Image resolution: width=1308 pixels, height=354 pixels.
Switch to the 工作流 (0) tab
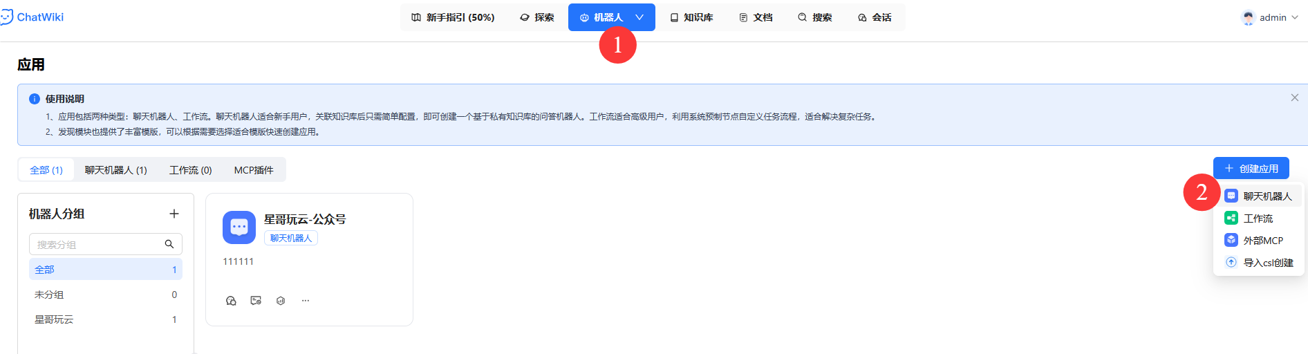click(191, 170)
